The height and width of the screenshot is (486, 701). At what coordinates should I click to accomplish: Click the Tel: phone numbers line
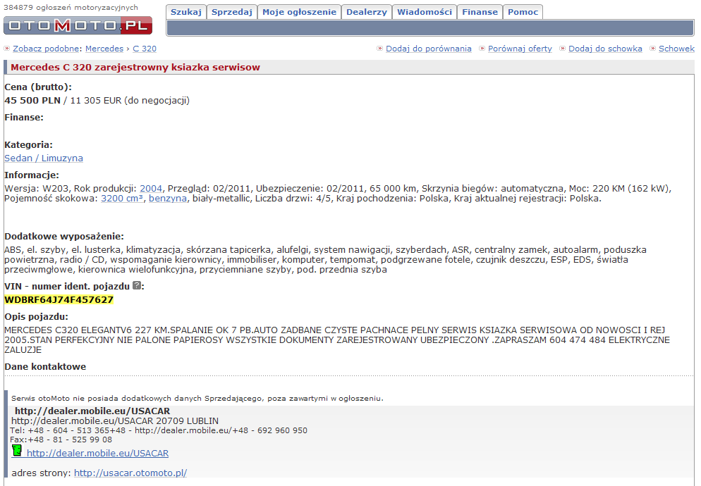[x=159, y=430]
